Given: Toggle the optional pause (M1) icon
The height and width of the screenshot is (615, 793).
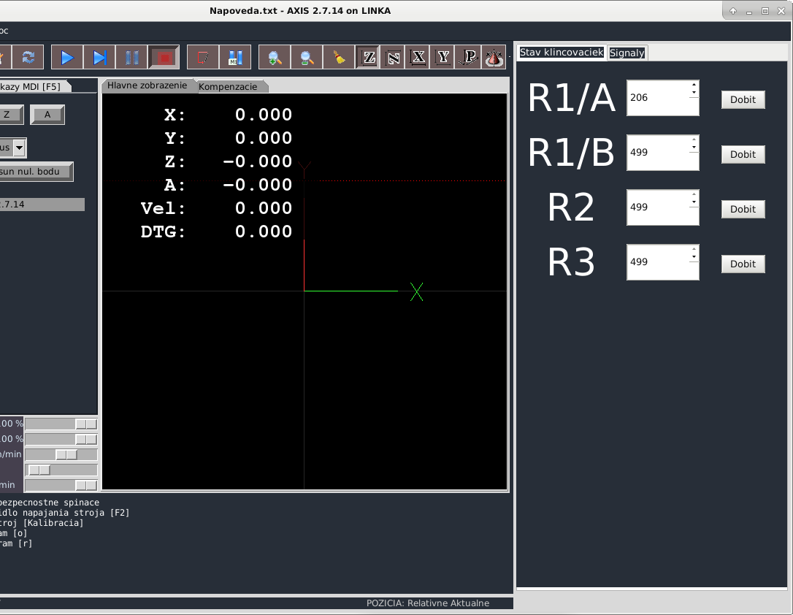Looking at the screenshot, I should tap(235, 57).
